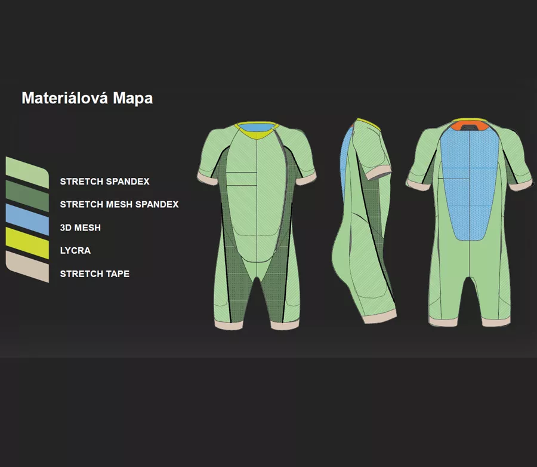Click the yellow collar on side view
Screen dimensions: 537x467
click(x=370, y=124)
